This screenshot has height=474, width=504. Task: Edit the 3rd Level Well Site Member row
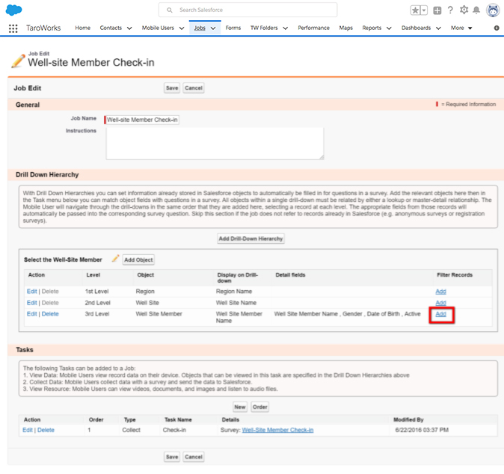click(x=32, y=314)
